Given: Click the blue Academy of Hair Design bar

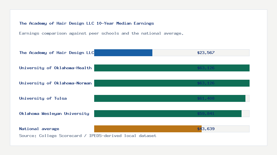Looking at the screenshot, I should [x=123, y=53].
